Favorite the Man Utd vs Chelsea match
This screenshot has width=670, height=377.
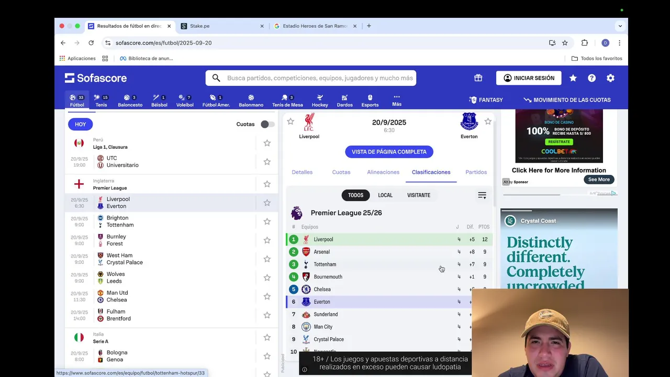267,296
